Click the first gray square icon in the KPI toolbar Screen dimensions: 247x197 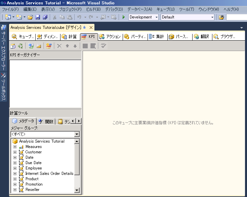(85, 46)
